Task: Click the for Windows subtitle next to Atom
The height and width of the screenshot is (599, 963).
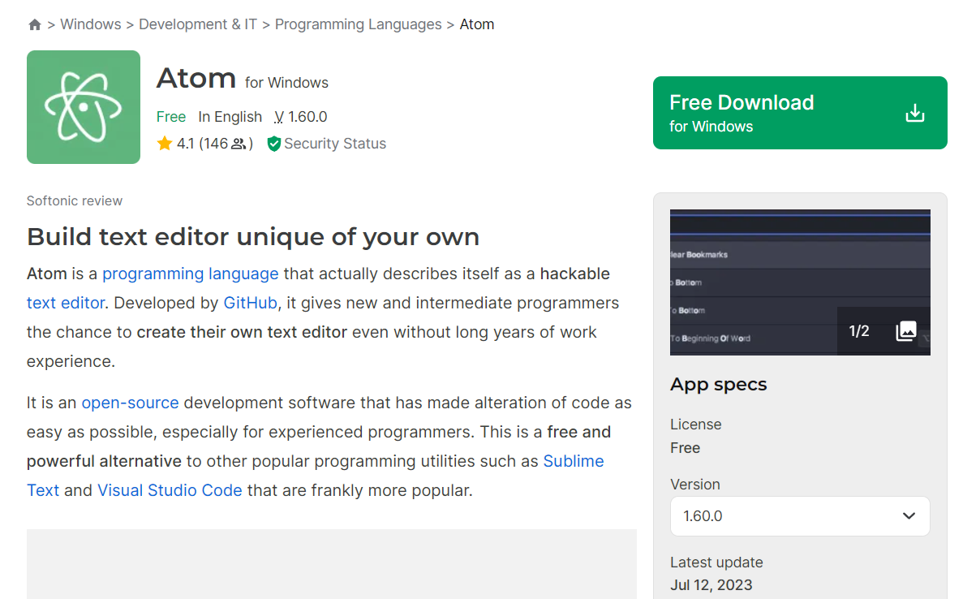Action: [286, 82]
